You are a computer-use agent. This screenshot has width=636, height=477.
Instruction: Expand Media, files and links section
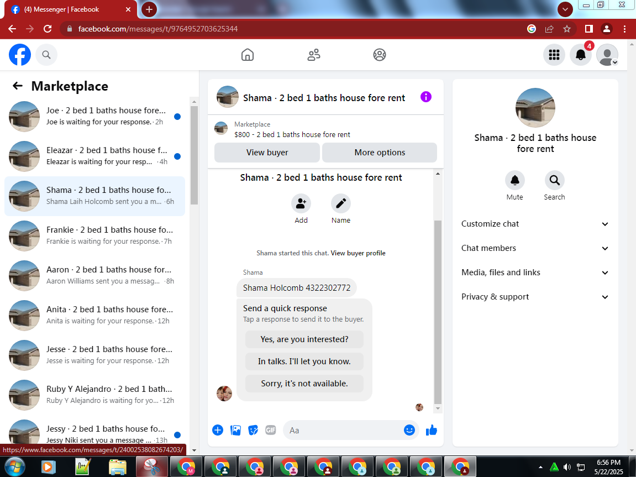[535, 272]
